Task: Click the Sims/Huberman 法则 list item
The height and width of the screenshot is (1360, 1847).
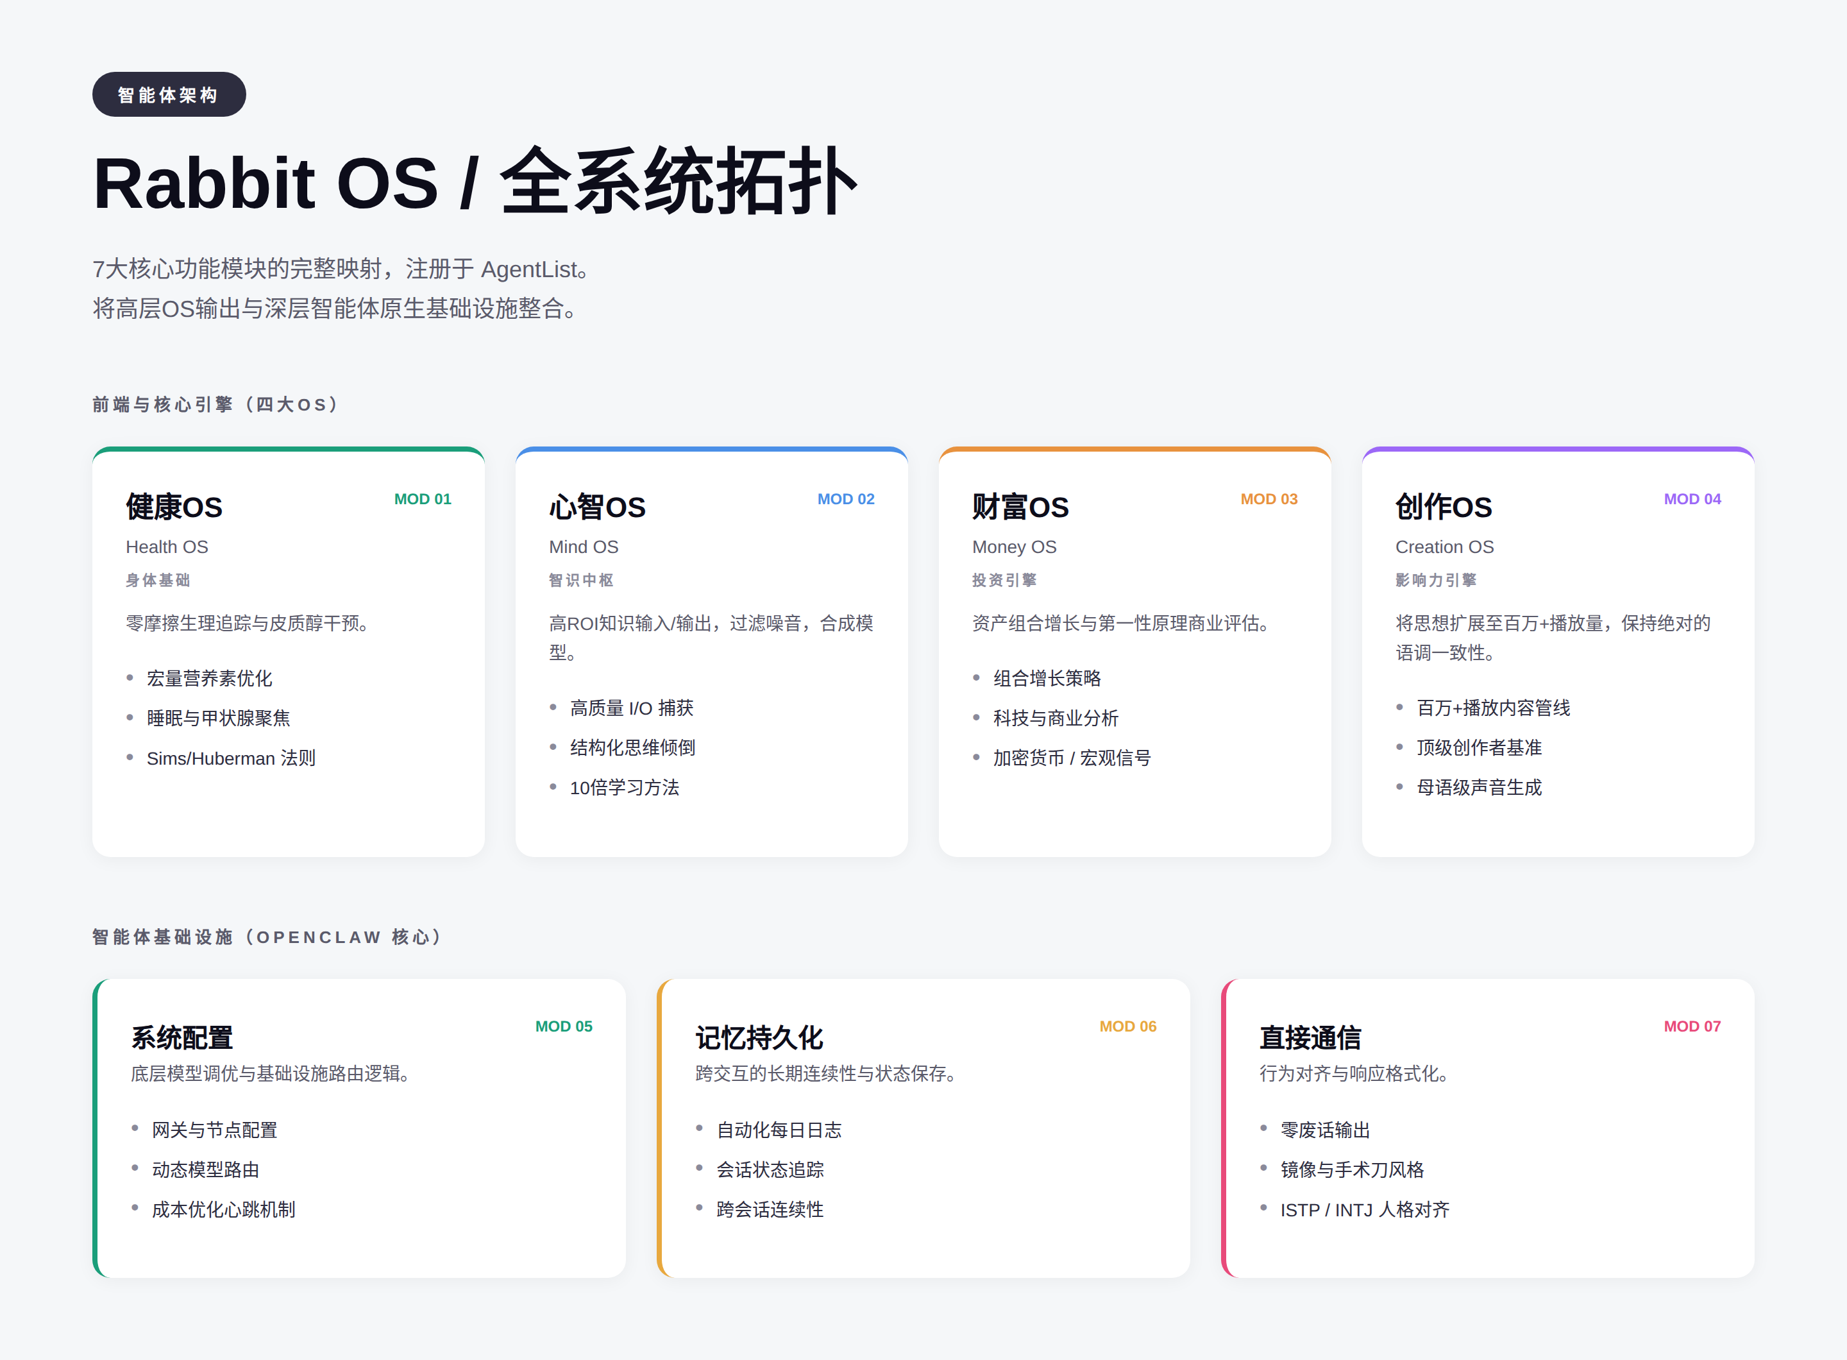Action: tap(230, 758)
